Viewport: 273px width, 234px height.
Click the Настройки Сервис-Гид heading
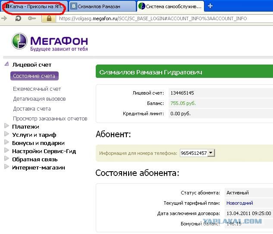coord(44,151)
